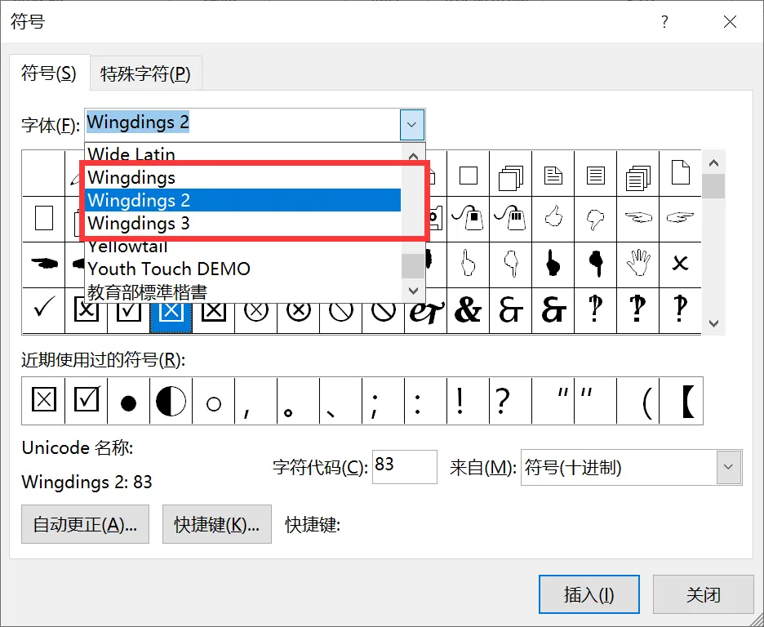Open the 字体 font dropdown arrow
This screenshot has height=627, width=764.
point(412,125)
